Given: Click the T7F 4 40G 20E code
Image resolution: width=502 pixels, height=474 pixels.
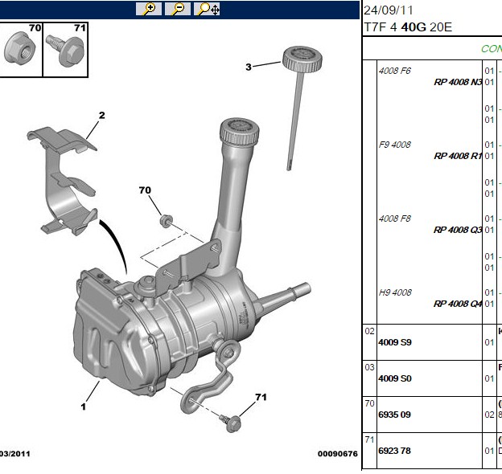Looking at the screenshot, I should point(408,27).
